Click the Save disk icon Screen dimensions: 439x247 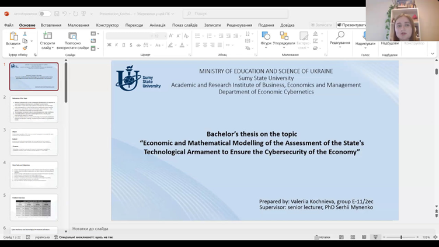[x=57, y=13]
